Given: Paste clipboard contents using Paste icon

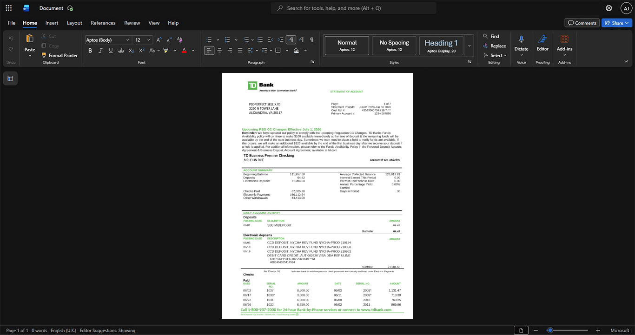Looking at the screenshot, I should (30, 39).
